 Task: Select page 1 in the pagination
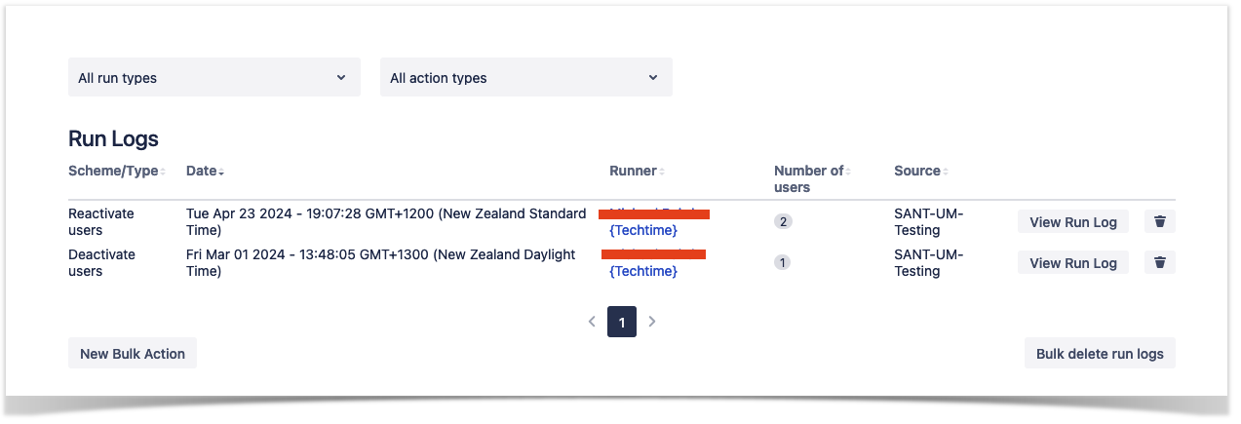[622, 322]
